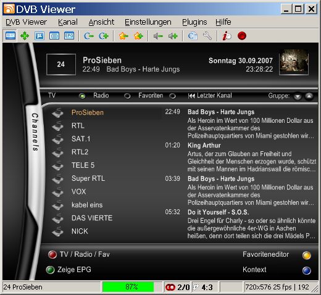The width and height of the screenshot is (321, 295).
Task: Select ProSieben in channel list
Action: click(x=88, y=113)
